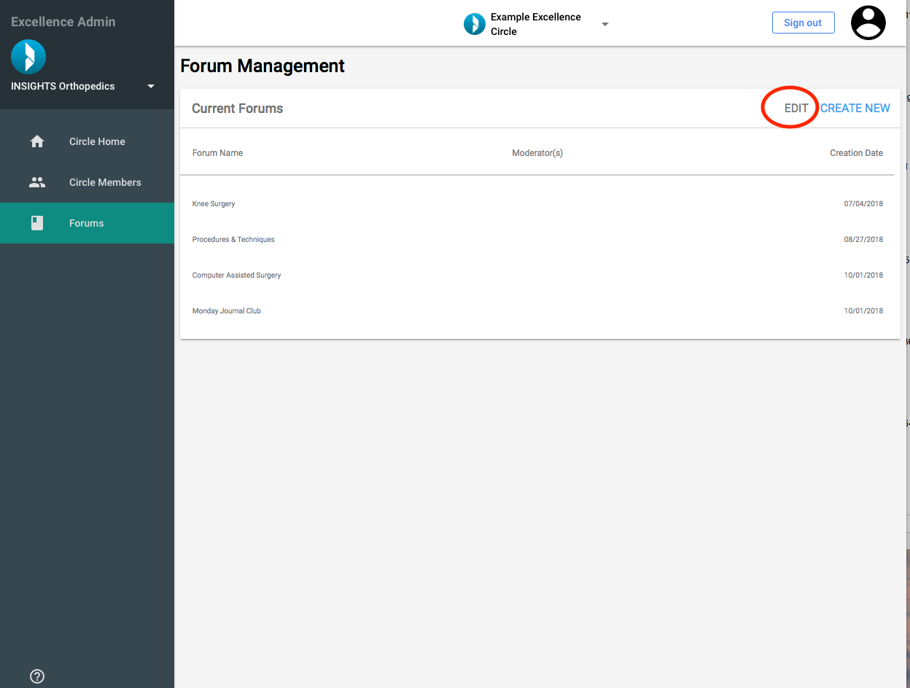This screenshot has width=910, height=688.
Task: Open the INSIGHTS Orthopedics dropdown arrow
Action: tap(151, 86)
